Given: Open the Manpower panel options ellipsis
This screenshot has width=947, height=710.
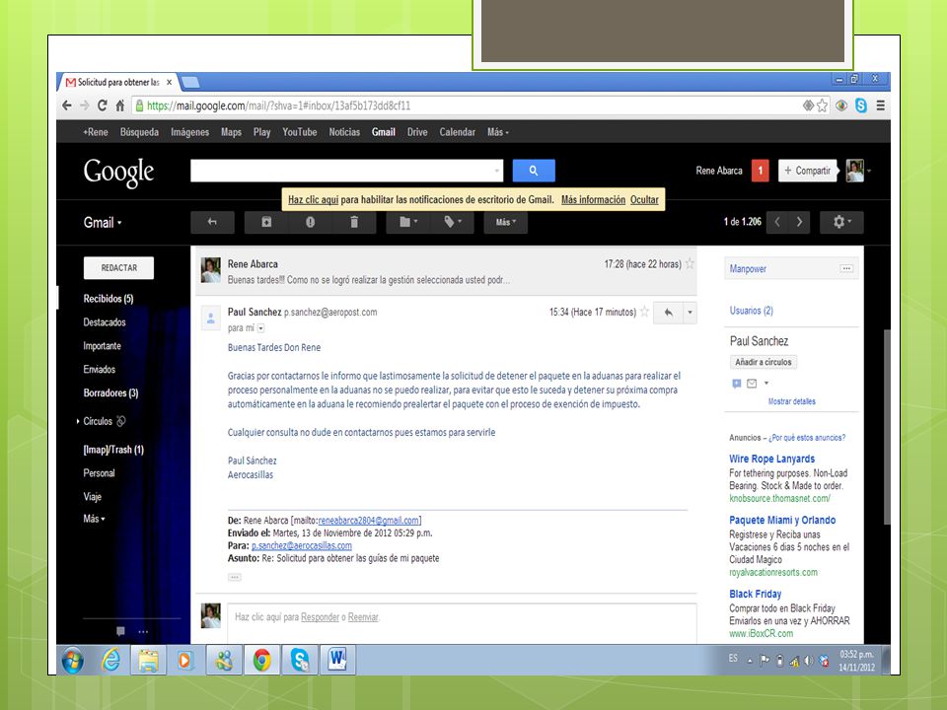Looking at the screenshot, I should point(846,268).
